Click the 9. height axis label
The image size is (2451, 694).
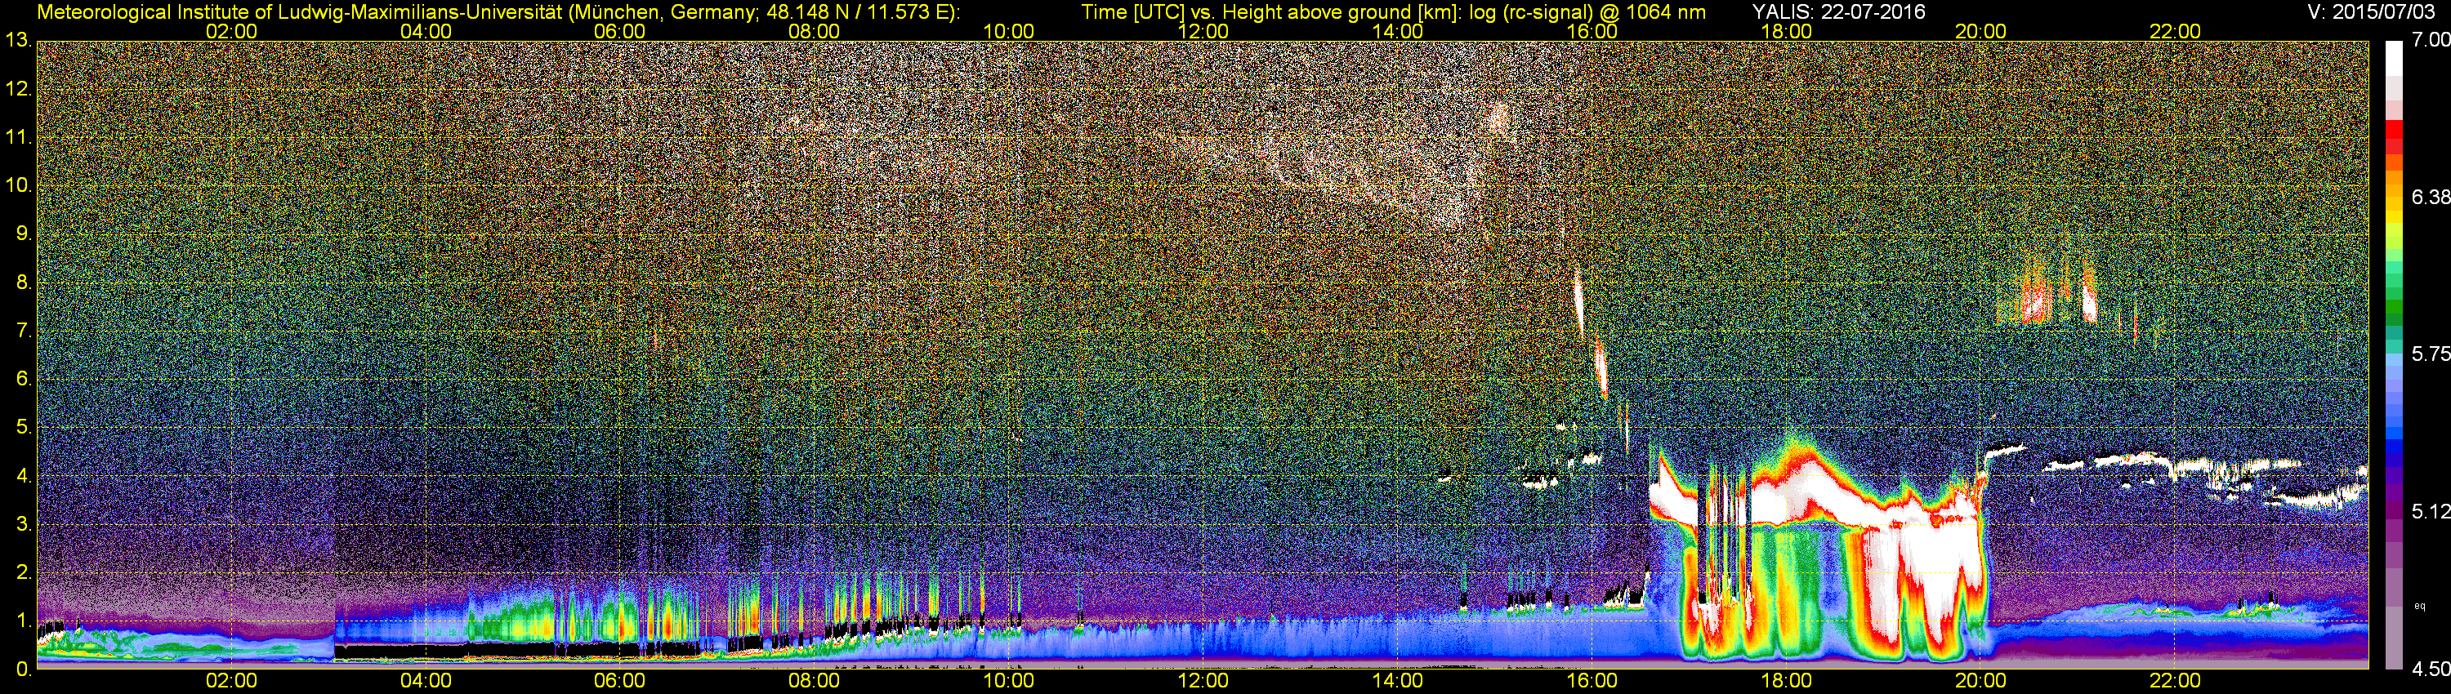[24, 234]
